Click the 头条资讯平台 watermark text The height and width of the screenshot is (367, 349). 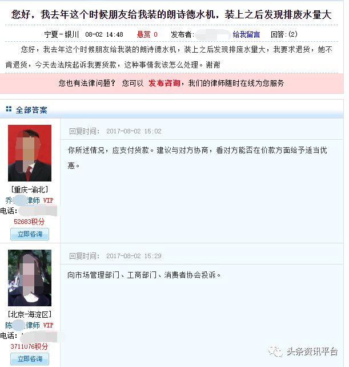pos(312,352)
